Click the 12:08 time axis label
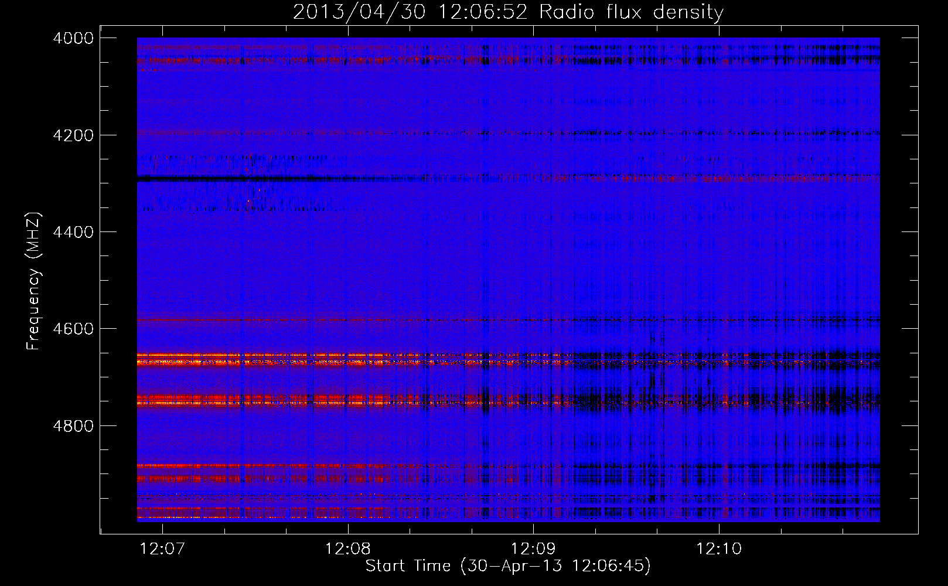 tap(348, 549)
